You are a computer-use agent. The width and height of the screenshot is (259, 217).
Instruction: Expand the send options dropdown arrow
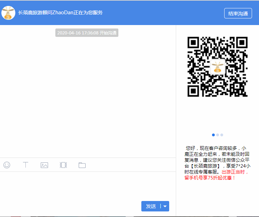(165, 206)
